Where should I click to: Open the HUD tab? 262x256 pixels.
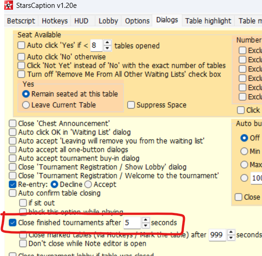81,21
